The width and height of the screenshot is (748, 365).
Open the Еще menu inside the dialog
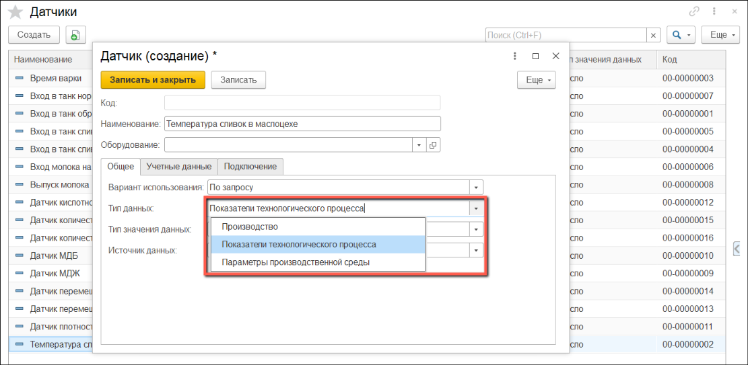[x=536, y=80]
